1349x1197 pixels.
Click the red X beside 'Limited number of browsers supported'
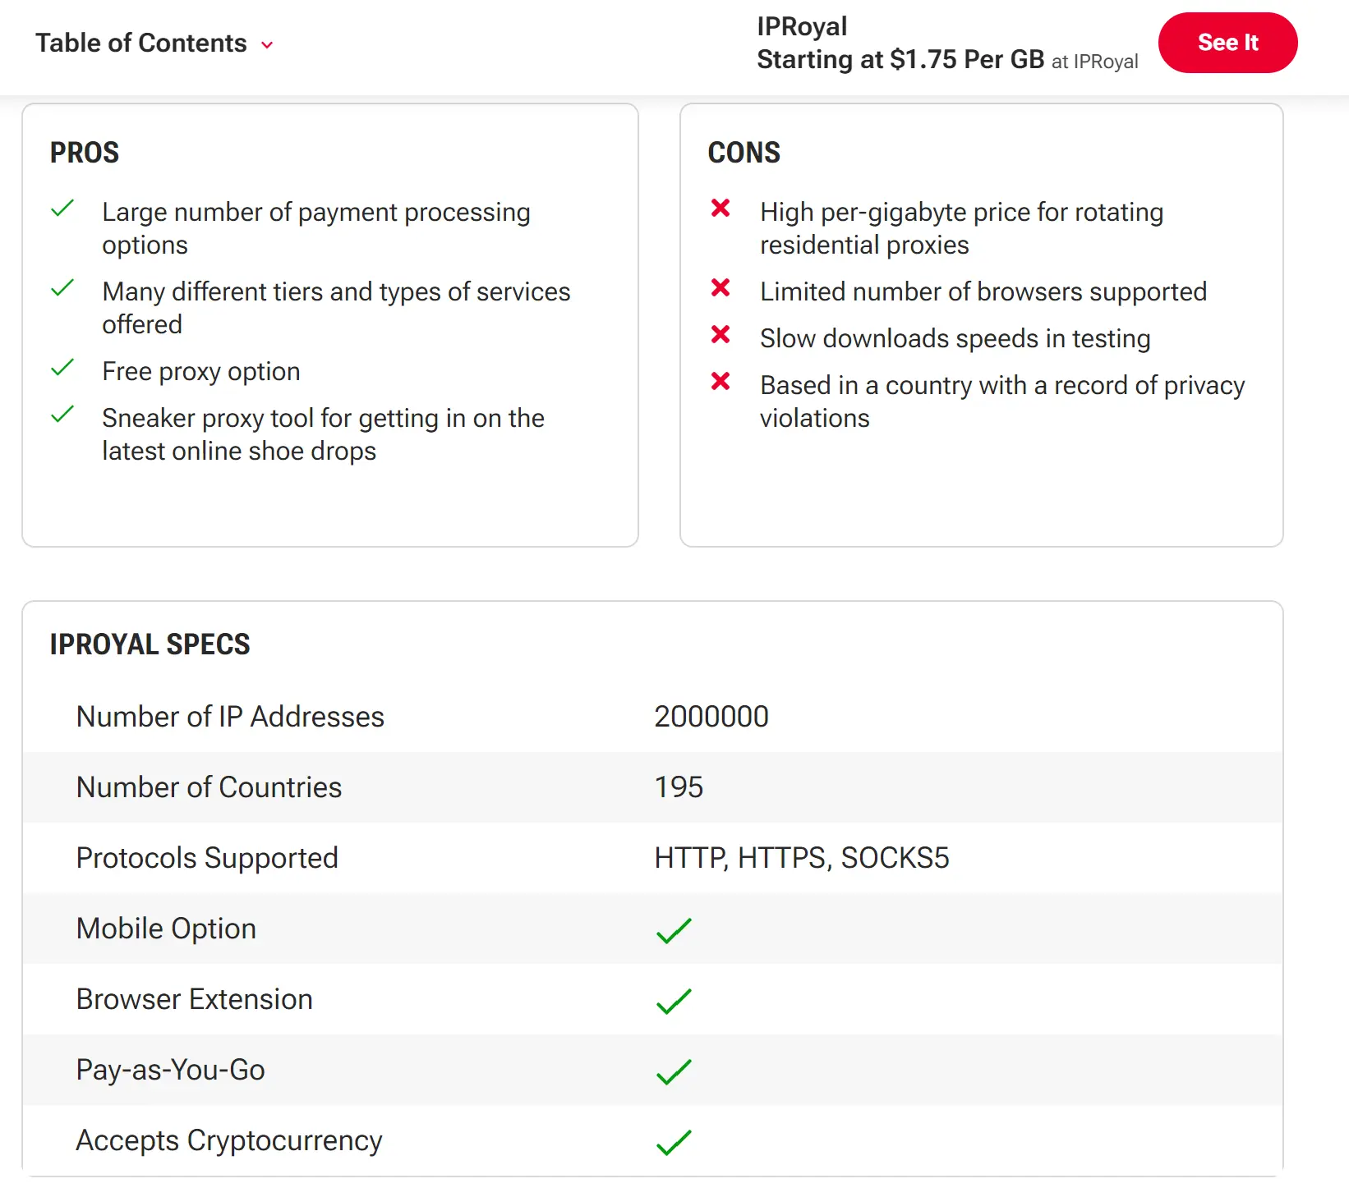click(x=721, y=288)
